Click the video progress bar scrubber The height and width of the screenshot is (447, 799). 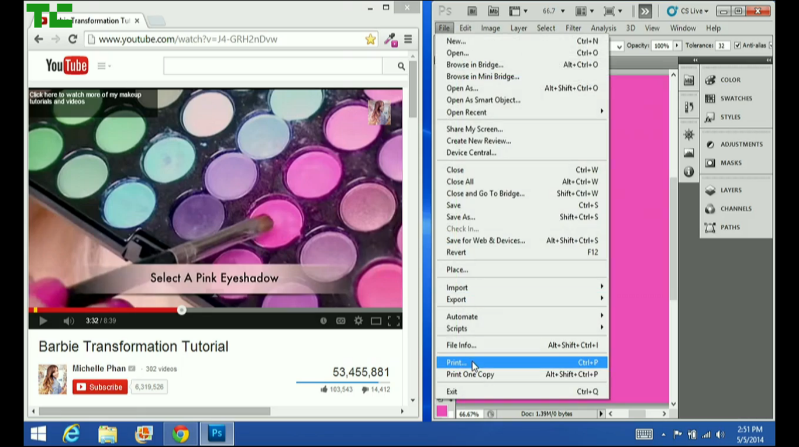tap(181, 310)
